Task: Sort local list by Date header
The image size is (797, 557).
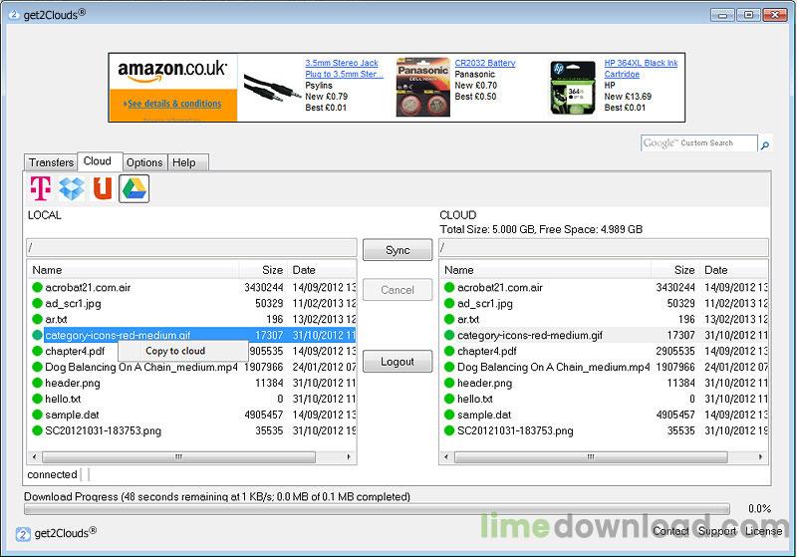Action: coord(322,270)
